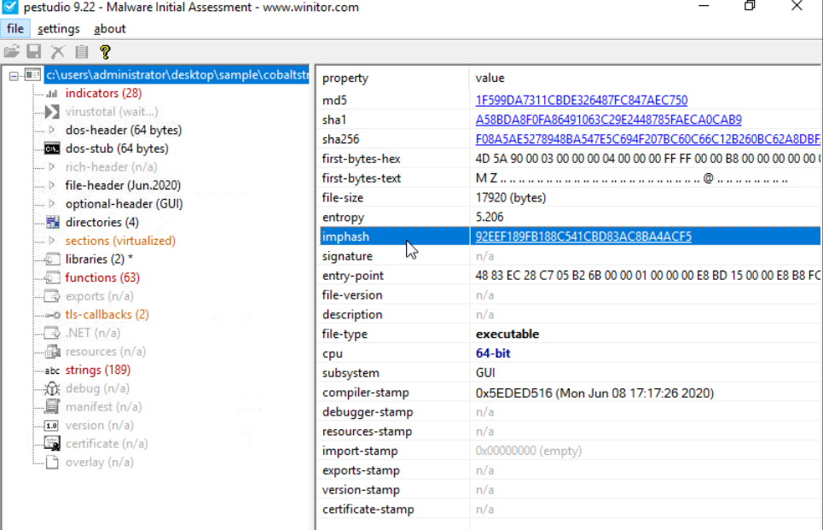Open the about menu
Screen dimensions: 823x530
(x=110, y=29)
